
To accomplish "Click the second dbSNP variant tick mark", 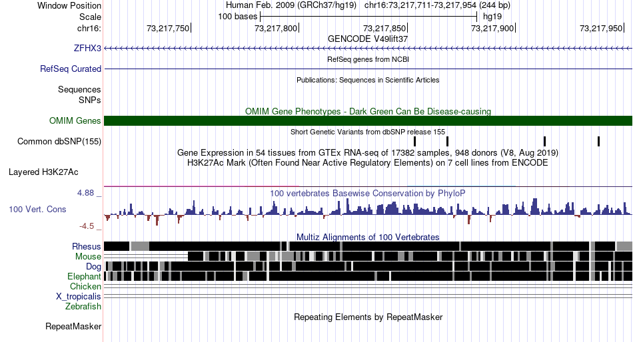I will pyautogui.click(x=447, y=142).
